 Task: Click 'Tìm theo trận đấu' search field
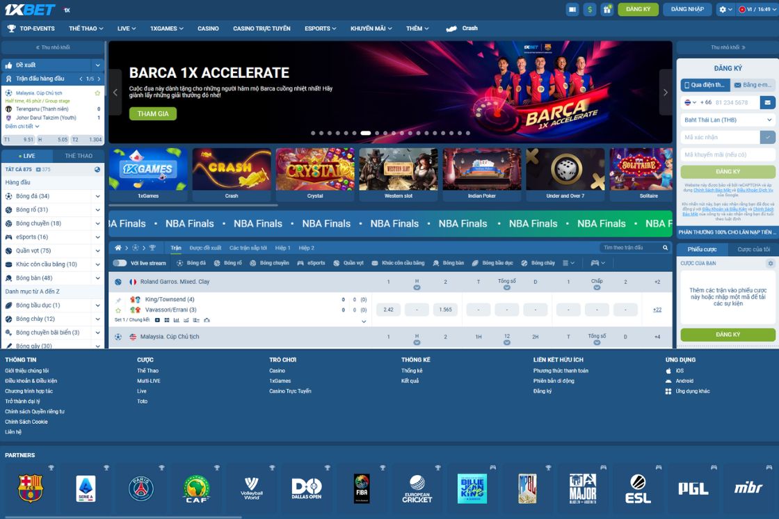point(631,248)
